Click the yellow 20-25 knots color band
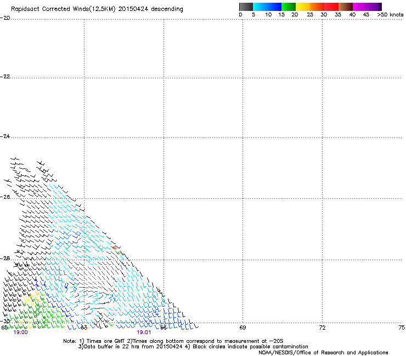 (x=303, y=7)
